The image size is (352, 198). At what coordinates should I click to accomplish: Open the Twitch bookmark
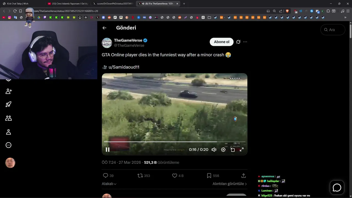click(45, 17)
